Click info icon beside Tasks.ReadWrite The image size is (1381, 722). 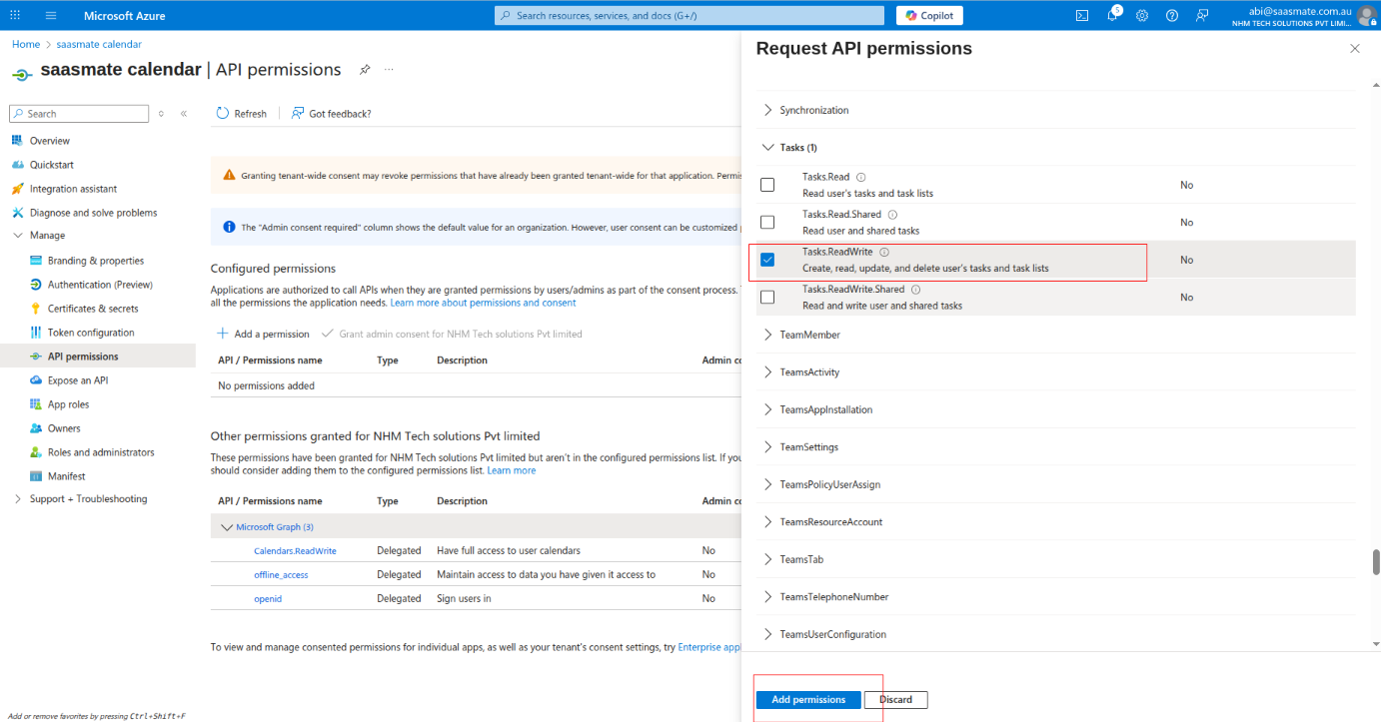point(884,253)
